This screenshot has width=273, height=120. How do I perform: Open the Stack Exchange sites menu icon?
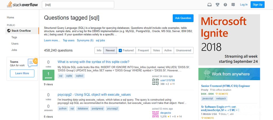click(x=233, y=5)
